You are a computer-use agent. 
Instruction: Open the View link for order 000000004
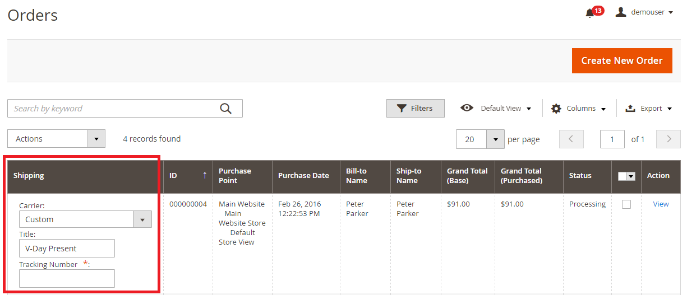pos(661,204)
